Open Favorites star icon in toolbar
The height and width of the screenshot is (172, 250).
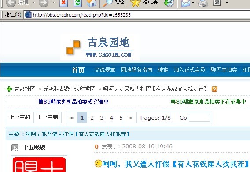pos(135,3)
